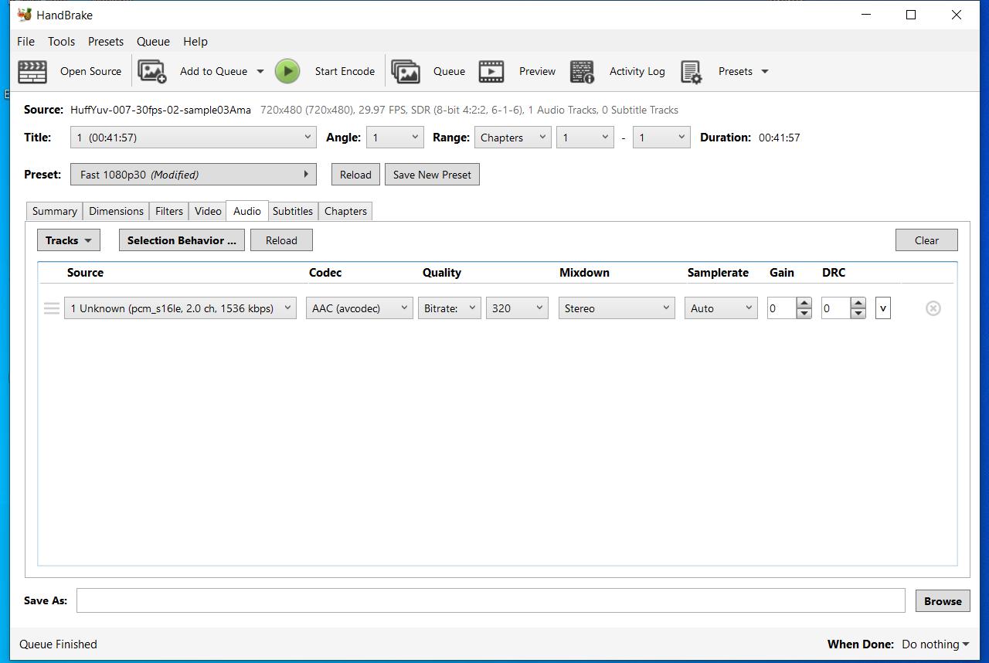This screenshot has width=989, height=663.
Task: Open the Tools menu
Action: (61, 42)
